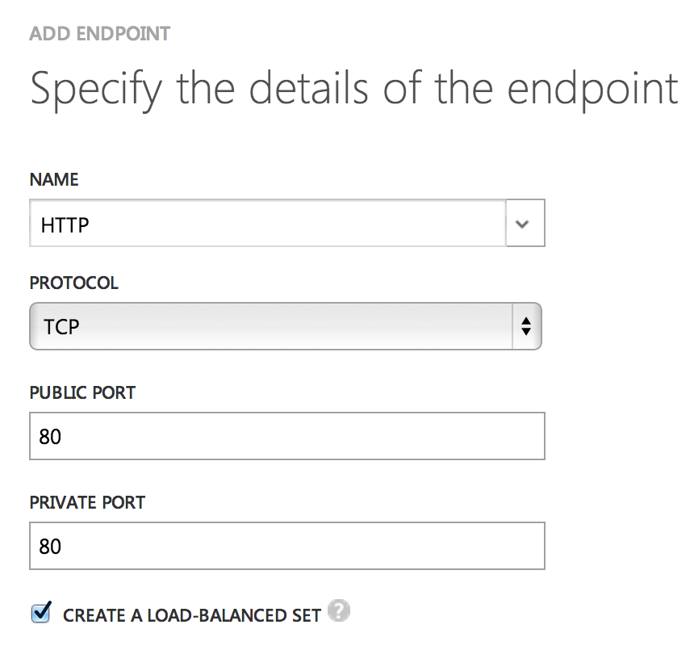Select the HTTP text in the name box
694x654 pixels.
click(x=65, y=224)
